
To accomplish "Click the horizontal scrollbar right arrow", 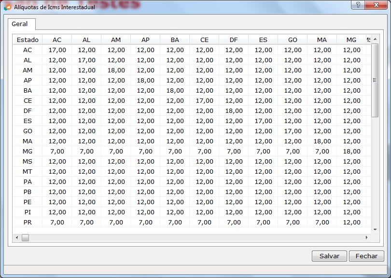I will point(366,237).
